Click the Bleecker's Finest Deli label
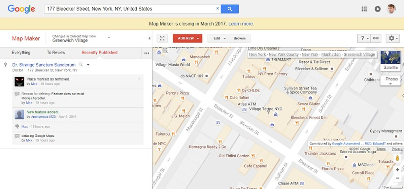The height and width of the screenshot is (189, 404). tap(309, 118)
